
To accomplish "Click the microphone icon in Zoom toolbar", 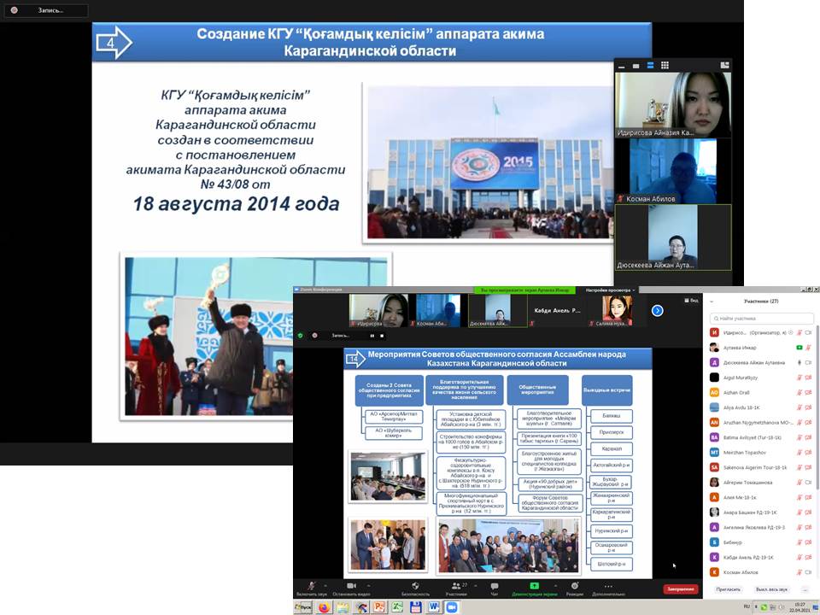I will pos(310,585).
